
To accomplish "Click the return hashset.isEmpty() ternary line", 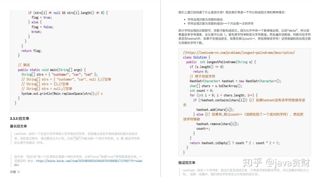I will click(x=235, y=143).
